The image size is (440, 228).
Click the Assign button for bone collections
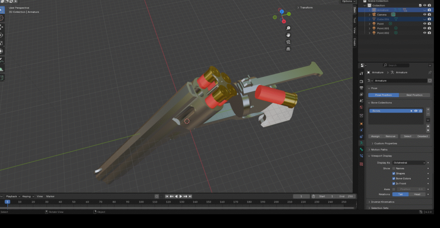coord(375,136)
